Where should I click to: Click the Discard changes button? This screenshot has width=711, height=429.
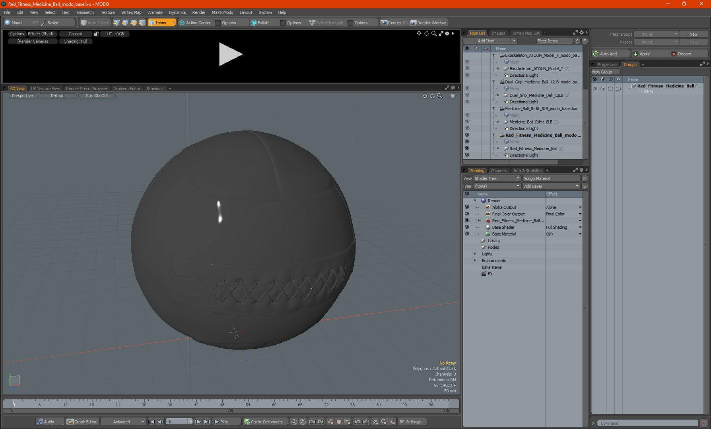(x=689, y=54)
